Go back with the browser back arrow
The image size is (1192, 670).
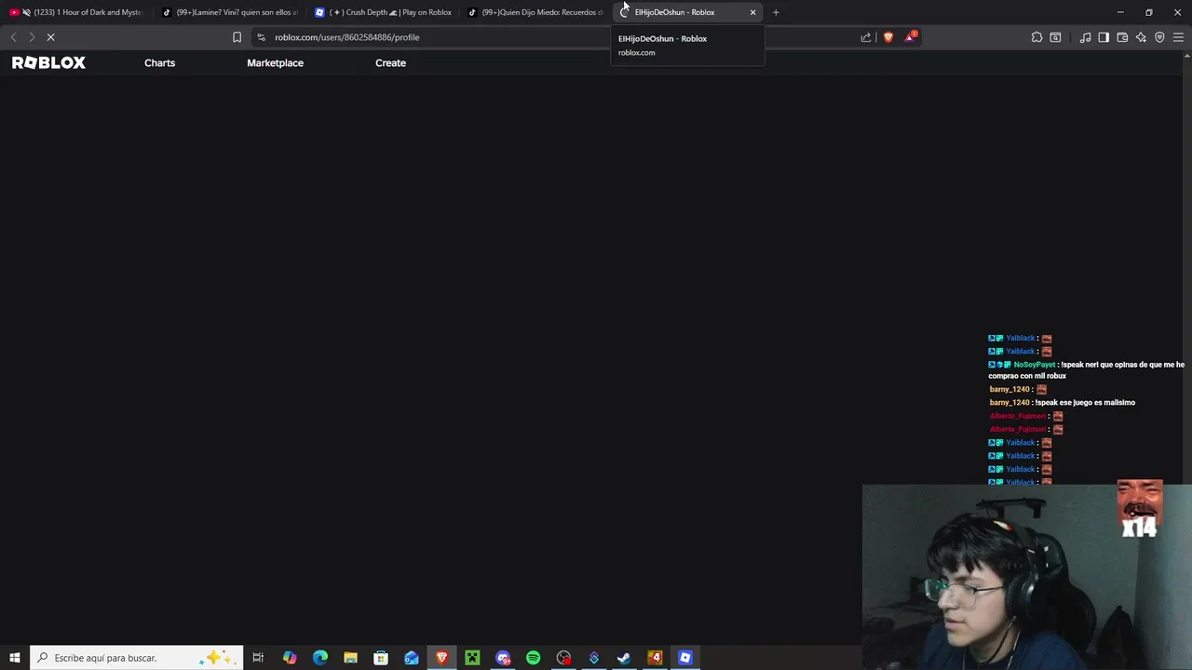coord(13,37)
